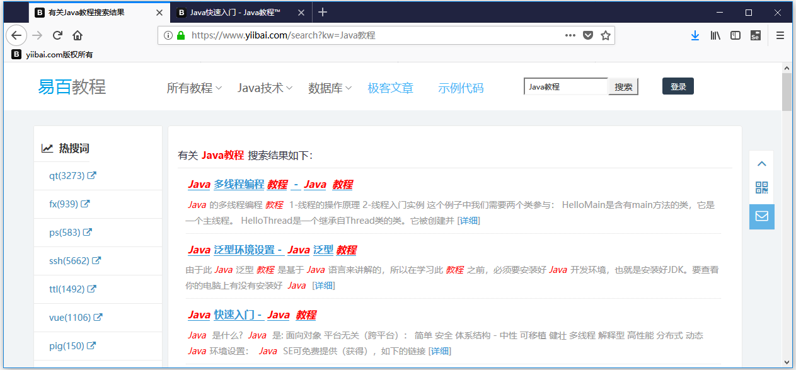This screenshot has width=796, height=370.
Task: Open the qt(3273) hot keyword
Action: [x=67, y=176]
